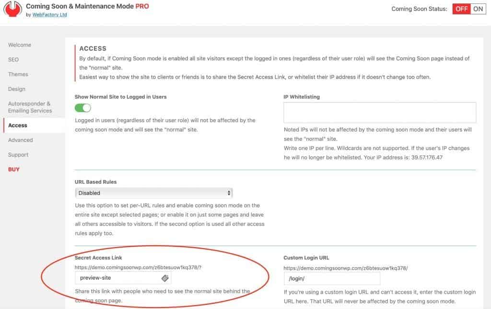Switch Coming Soon Status to ON
This screenshot has width=491, height=309.
[478, 9]
